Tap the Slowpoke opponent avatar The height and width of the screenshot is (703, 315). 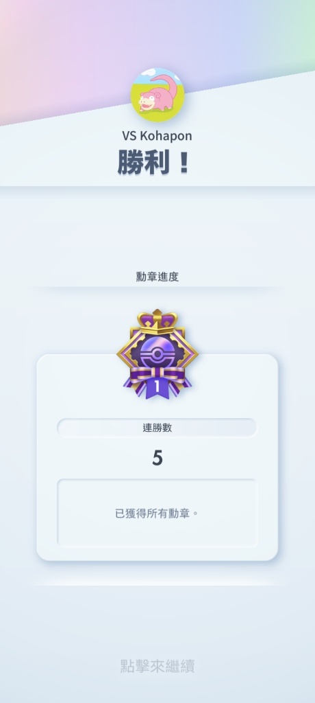click(157, 95)
